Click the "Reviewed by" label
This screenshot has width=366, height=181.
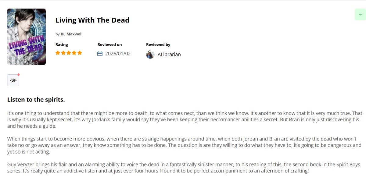[x=158, y=44]
